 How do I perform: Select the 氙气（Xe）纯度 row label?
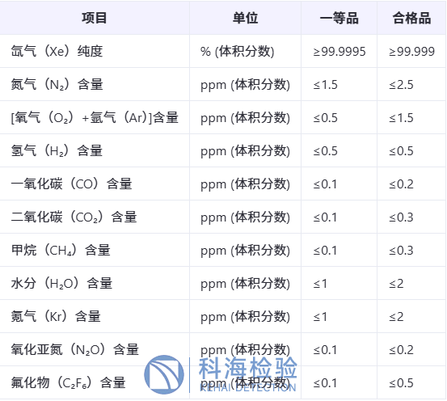(x=57, y=51)
